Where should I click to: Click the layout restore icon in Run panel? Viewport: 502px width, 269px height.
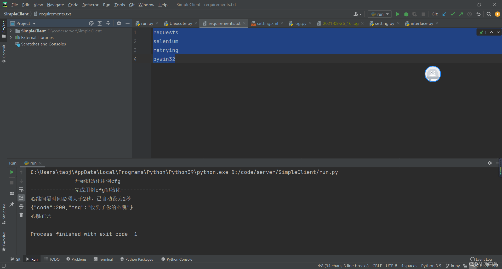[x=12, y=194]
